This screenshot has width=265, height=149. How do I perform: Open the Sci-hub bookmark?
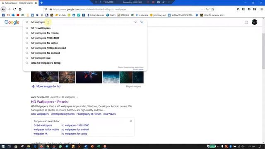[x=60, y=15]
